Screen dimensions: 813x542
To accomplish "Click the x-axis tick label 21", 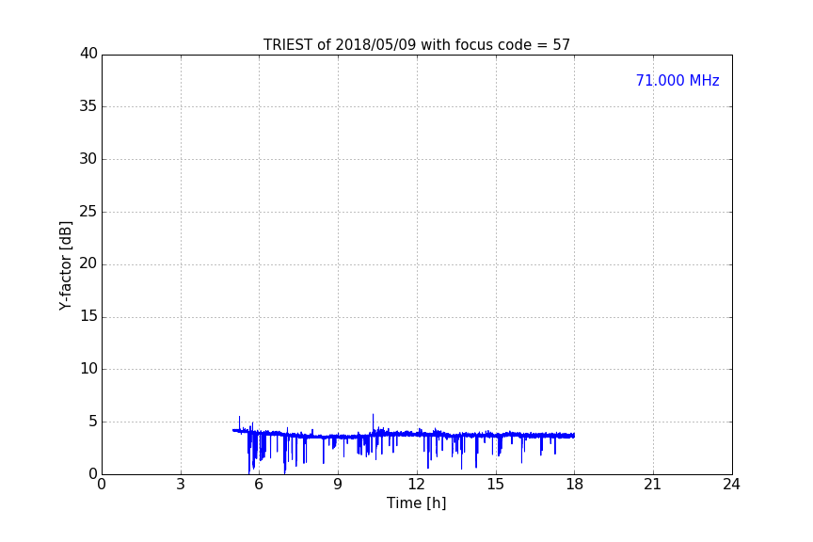I will click(653, 485).
